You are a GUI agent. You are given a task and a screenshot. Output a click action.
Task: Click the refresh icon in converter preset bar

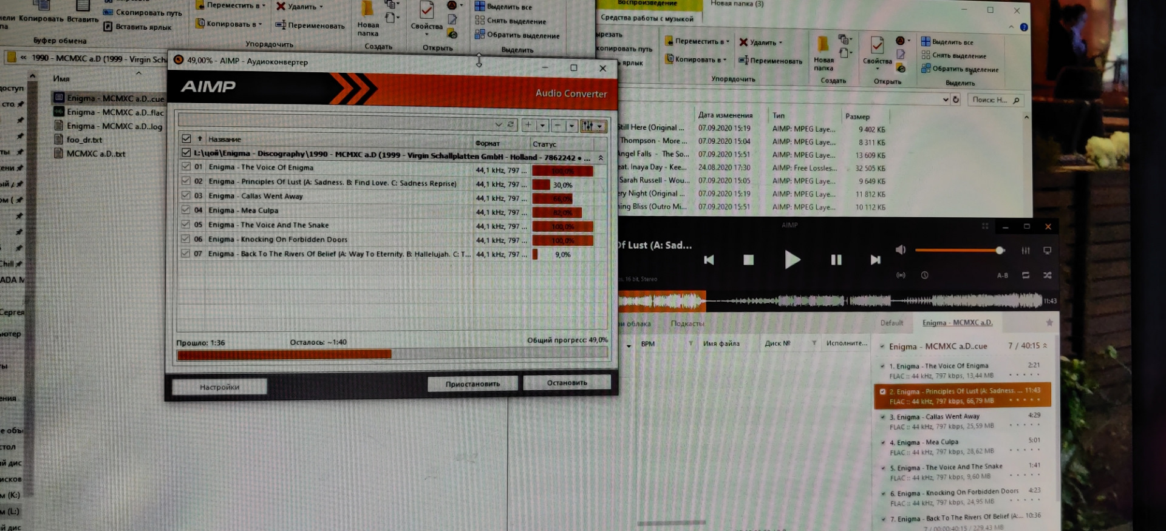[511, 124]
